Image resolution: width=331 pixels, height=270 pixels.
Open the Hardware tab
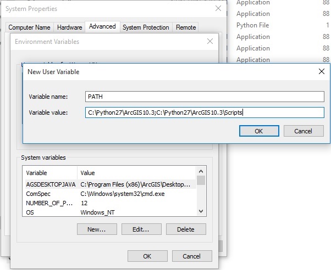(69, 27)
